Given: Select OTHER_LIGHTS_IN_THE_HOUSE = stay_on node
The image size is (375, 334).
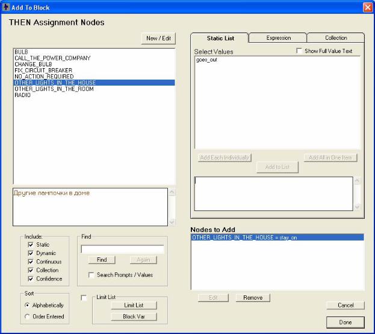Looking at the screenshot, I should pyautogui.click(x=277, y=238).
